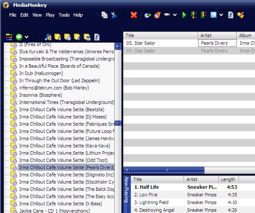Open the dropdown arrow beside the Back button
This screenshot has height=213, width=255.
coord(26,37)
